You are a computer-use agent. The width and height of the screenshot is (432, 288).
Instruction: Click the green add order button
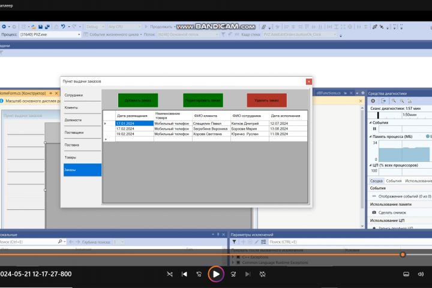(138, 100)
